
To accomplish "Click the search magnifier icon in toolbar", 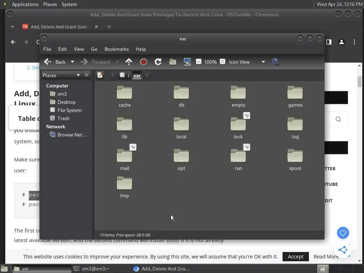I will pos(275,62).
